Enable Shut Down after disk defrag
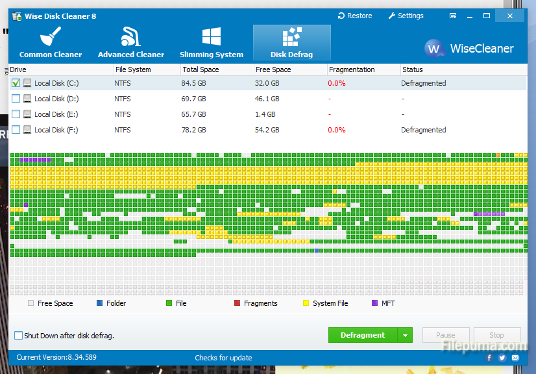 (19, 336)
